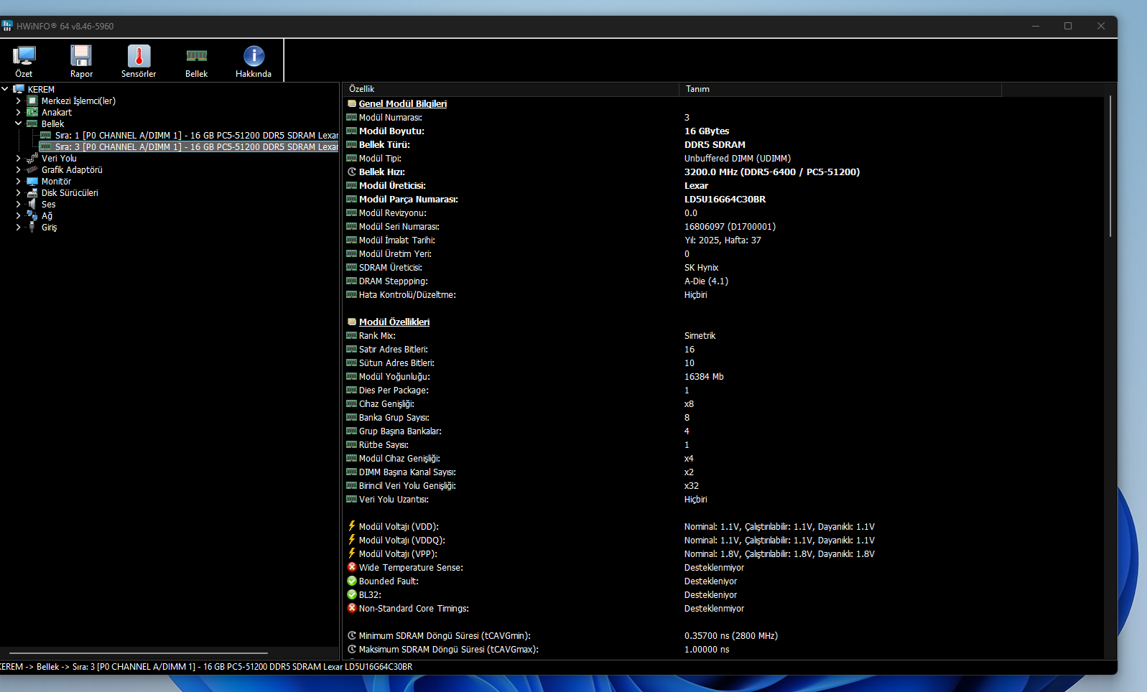The width and height of the screenshot is (1147, 692).
Task: Click the red X icon beside Wide Temperature Sense
Action: (x=352, y=567)
